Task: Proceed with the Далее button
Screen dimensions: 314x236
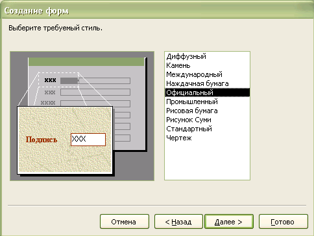Action: coord(229,221)
